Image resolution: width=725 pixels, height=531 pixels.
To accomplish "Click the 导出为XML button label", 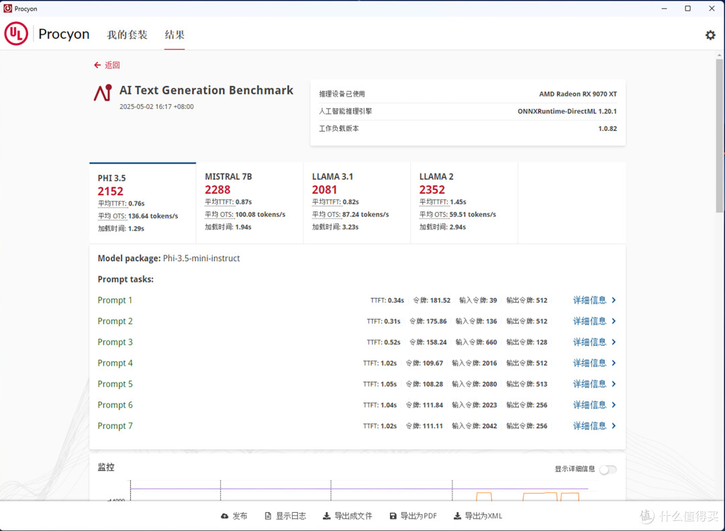I will [x=483, y=516].
